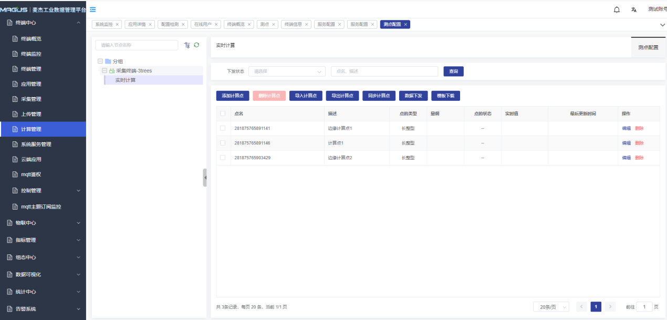Check the select-all header checkbox
Screen dimensions: 667x320
pos(223,113)
